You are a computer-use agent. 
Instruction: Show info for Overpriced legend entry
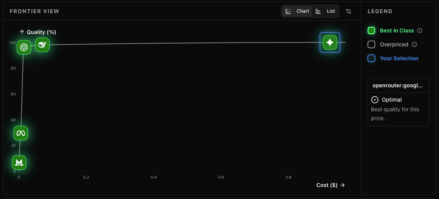pyautogui.click(x=414, y=44)
